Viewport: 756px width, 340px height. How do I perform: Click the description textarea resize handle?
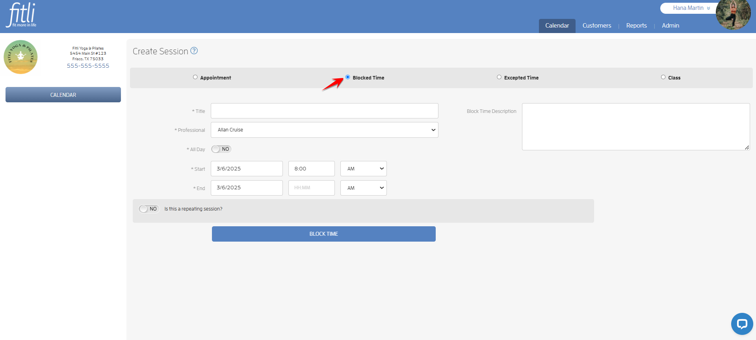click(x=747, y=148)
